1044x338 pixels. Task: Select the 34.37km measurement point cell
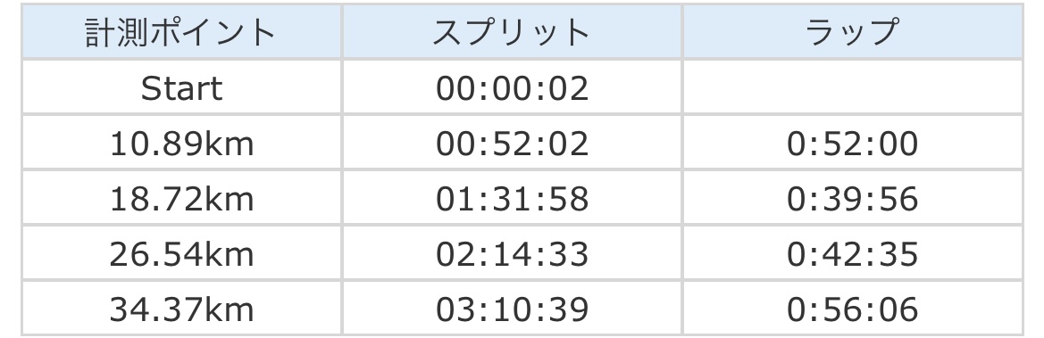181,308
